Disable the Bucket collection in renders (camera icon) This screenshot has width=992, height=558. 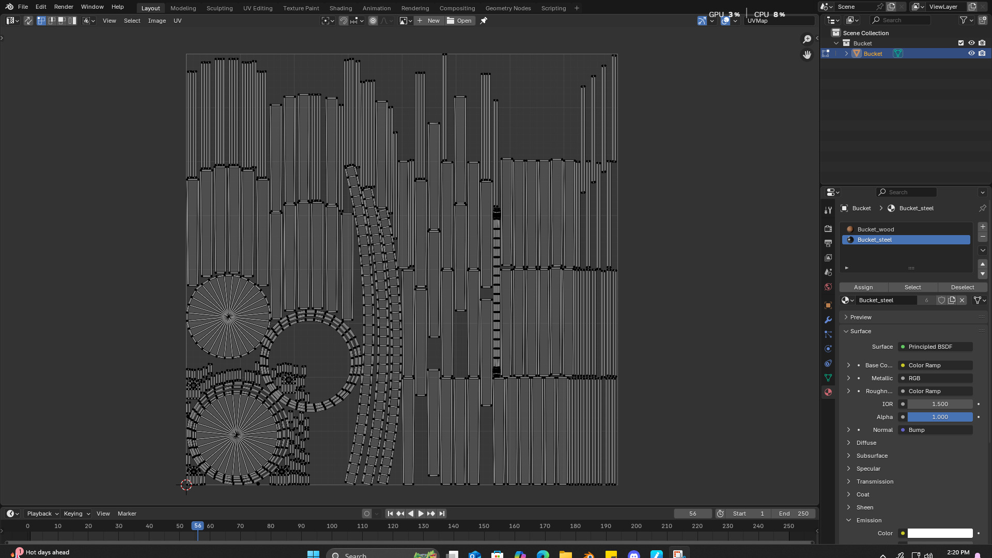click(982, 43)
